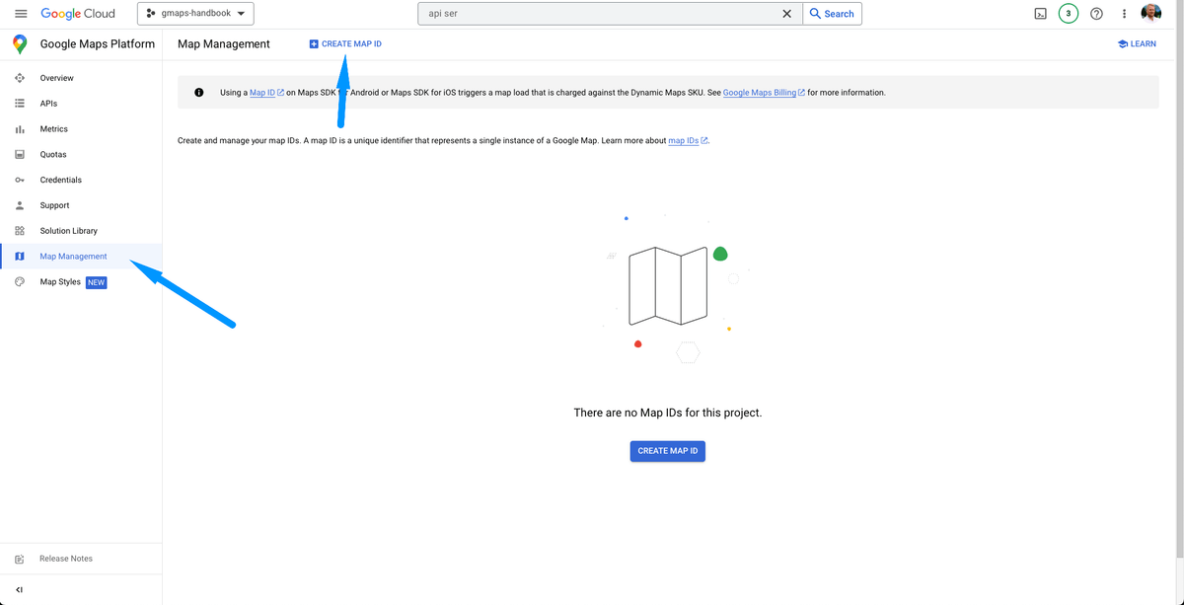Viewport: 1184px width, 605px height.
Task: Click the Map Management page title
Action: tap(224, 44)
